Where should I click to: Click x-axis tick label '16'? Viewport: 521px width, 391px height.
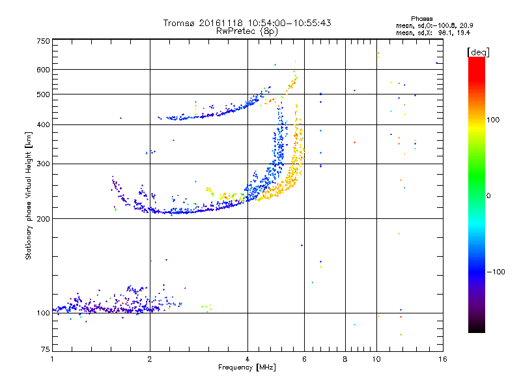(x=443, y=359)
